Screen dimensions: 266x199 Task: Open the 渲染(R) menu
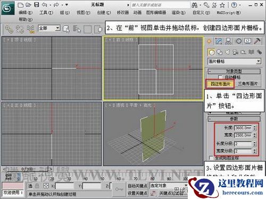click(x=178, y=13)
